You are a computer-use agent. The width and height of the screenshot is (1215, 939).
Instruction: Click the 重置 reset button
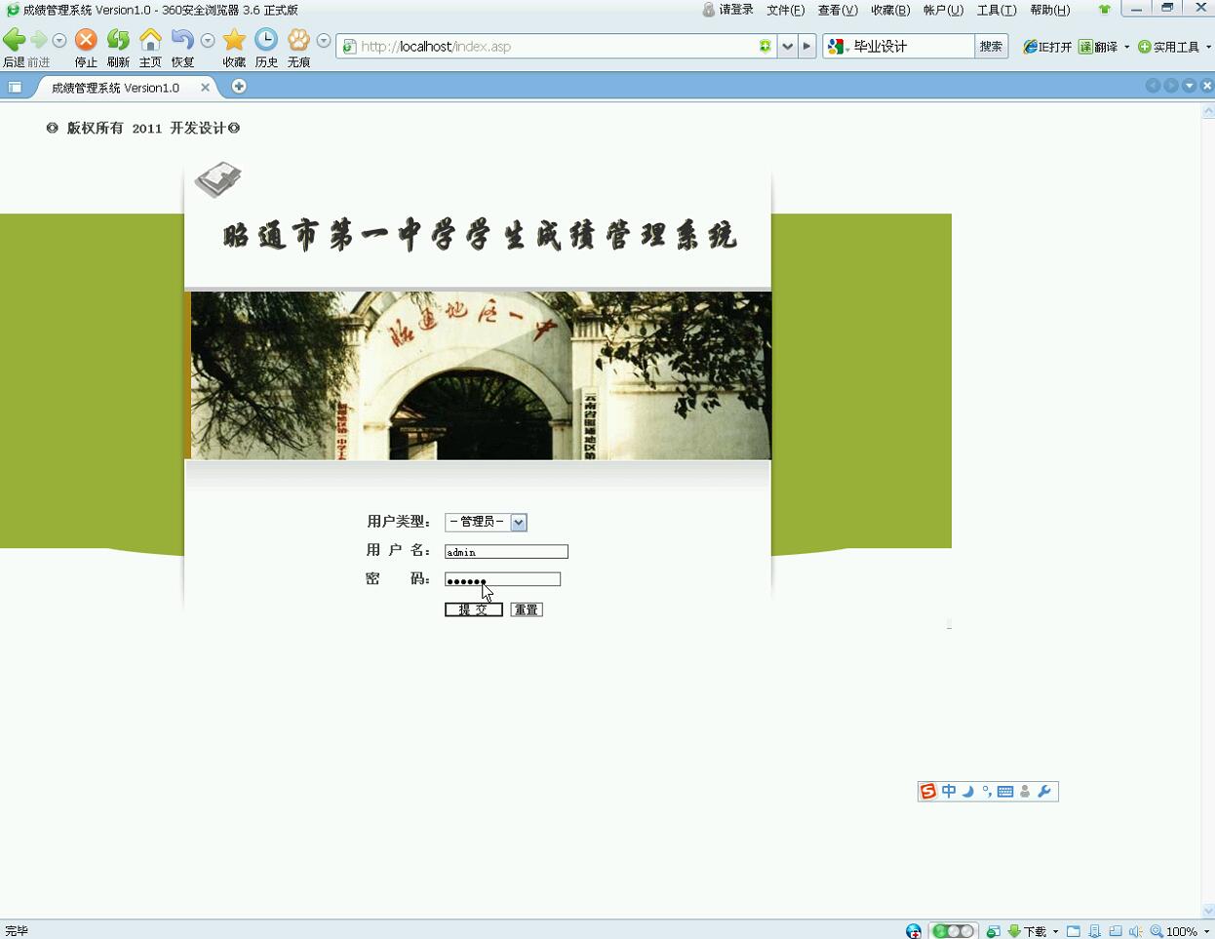[x=527, y=609]
